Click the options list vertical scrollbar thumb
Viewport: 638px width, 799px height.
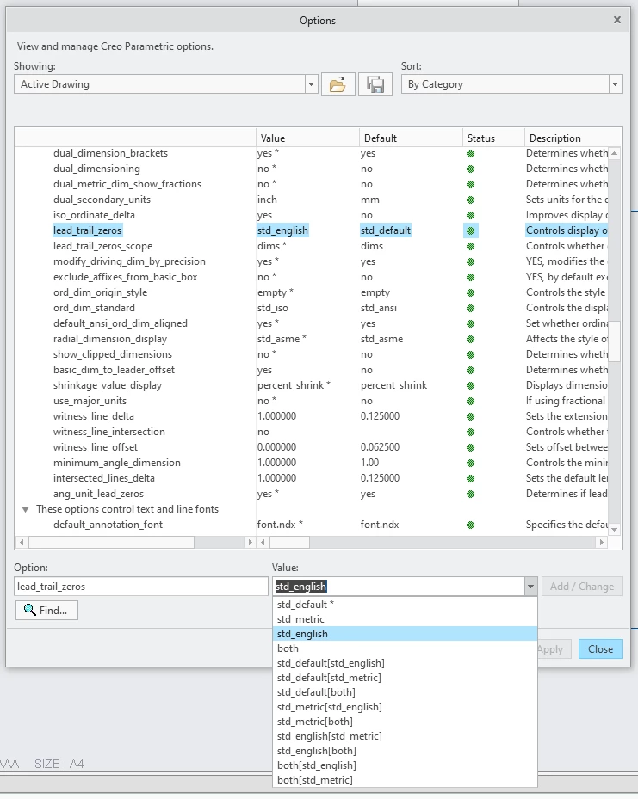615,341
